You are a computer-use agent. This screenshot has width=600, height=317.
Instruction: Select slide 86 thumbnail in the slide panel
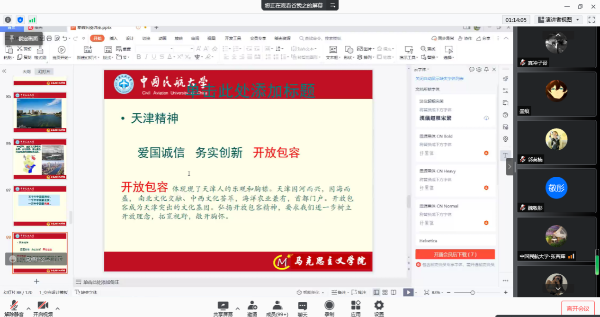40,159
